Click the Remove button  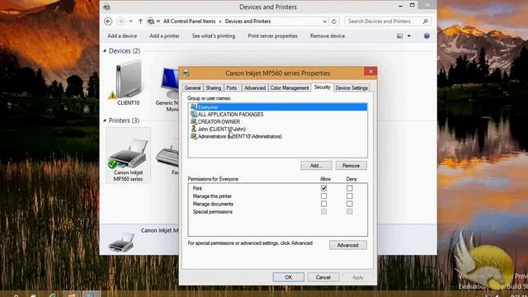(351, 166)
